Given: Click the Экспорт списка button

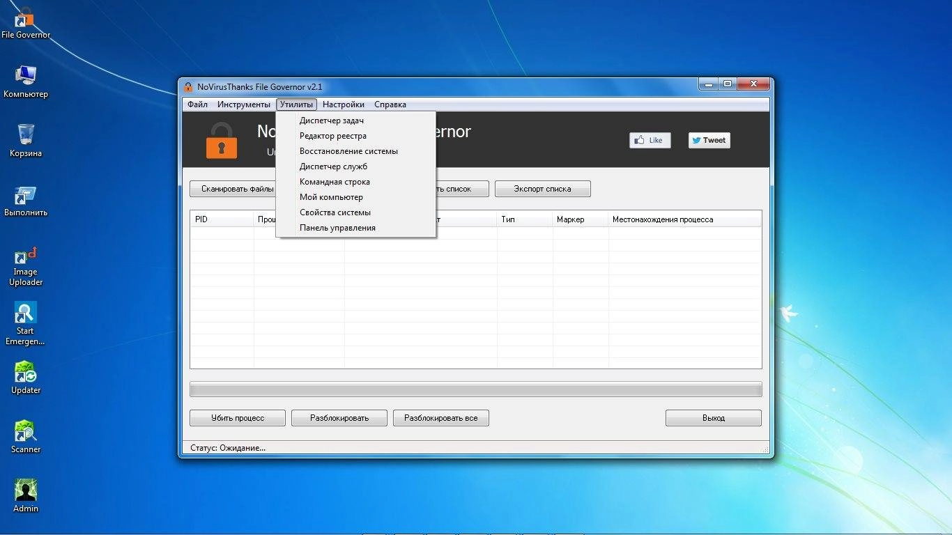Looking at the screenshot, I should click(542, 189).
